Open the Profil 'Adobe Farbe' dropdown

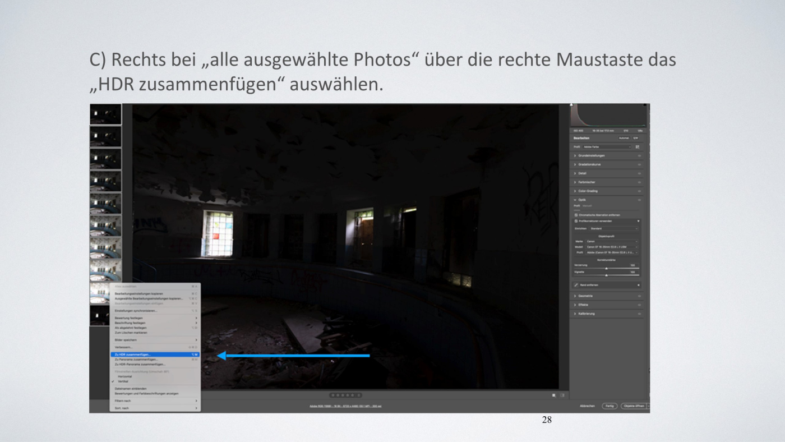(x=607, y=146)
